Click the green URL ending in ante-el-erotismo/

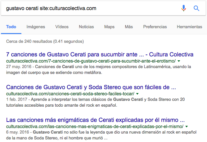[x=91, y=61]
